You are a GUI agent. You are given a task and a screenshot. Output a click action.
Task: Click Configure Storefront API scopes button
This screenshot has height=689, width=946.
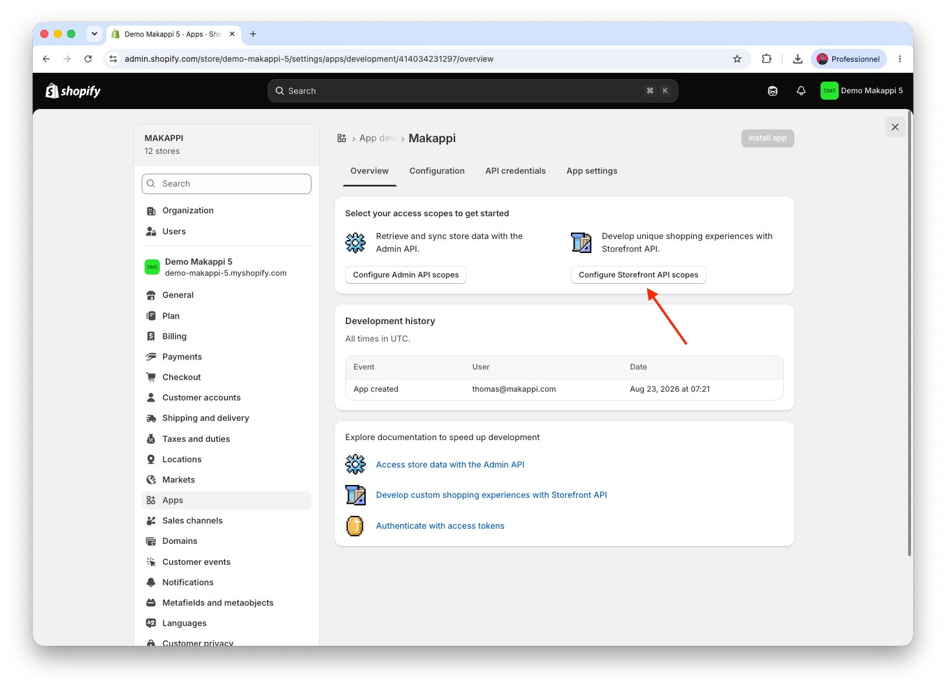[639, 275]
